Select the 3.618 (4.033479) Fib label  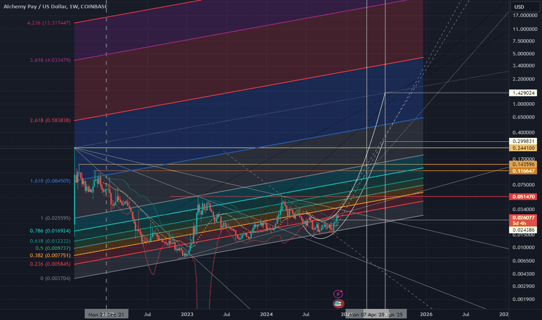pos(50,60)
